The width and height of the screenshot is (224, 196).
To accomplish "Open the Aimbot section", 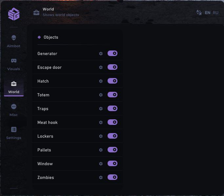I will point(14,41).
